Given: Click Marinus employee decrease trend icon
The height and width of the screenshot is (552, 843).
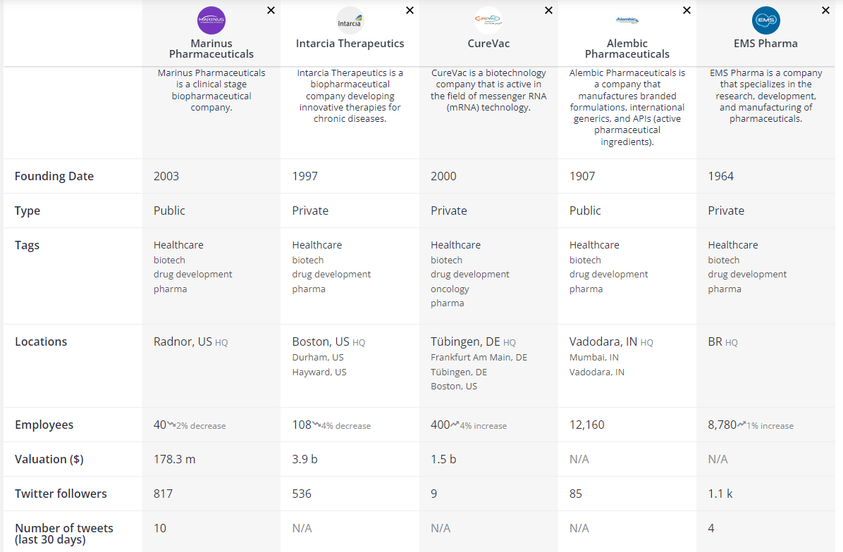Looking at the screenshot, I should pos(171,425).
